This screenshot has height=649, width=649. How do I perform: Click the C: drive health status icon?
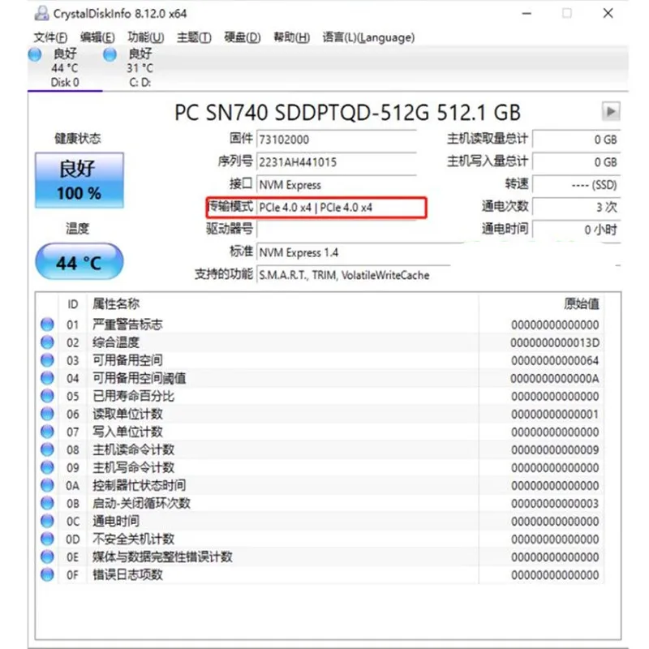point(110,54)
